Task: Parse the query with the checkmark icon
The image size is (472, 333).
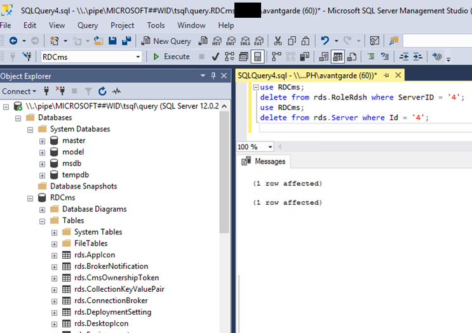Action: (215, 56)
